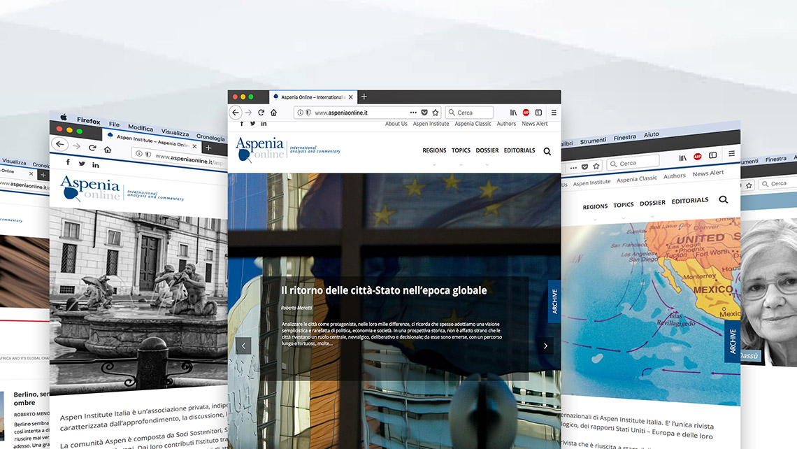797x449 pixels.
Task: Open Aiuto menu in right window menu bar
Action: click(x=651, y=134)
